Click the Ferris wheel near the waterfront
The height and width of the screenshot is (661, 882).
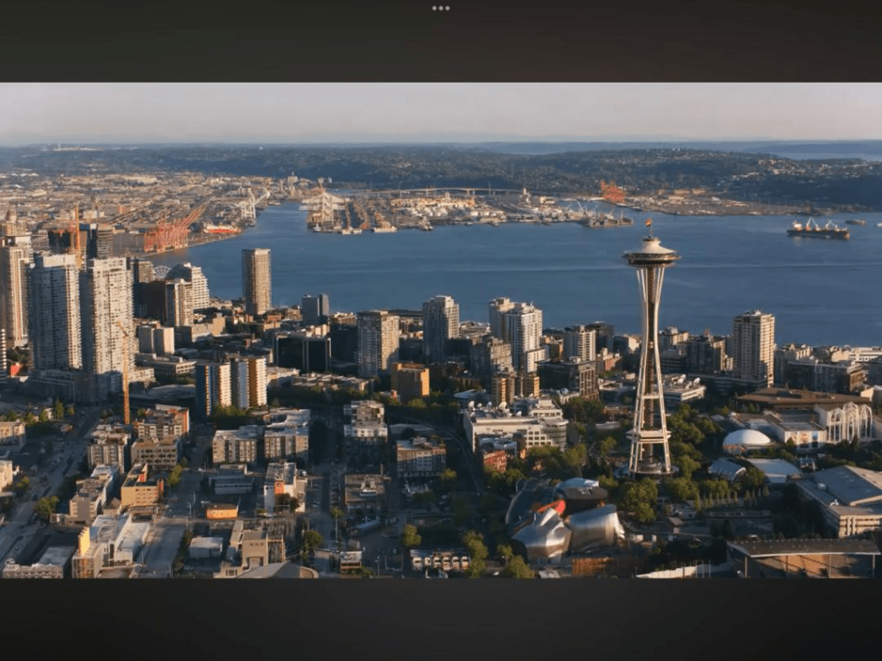click(x=162, y=272)
